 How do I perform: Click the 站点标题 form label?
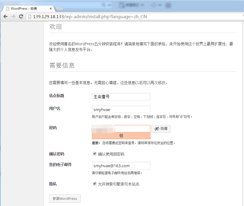(x=57, y=96)
